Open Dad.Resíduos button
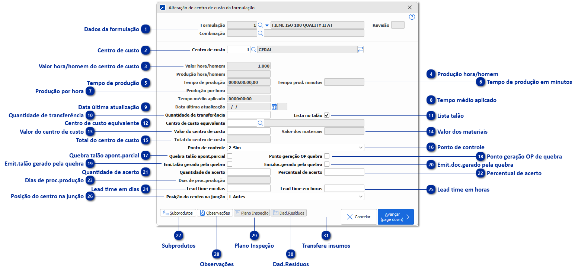The image size is (578, 274). [288, 213]
